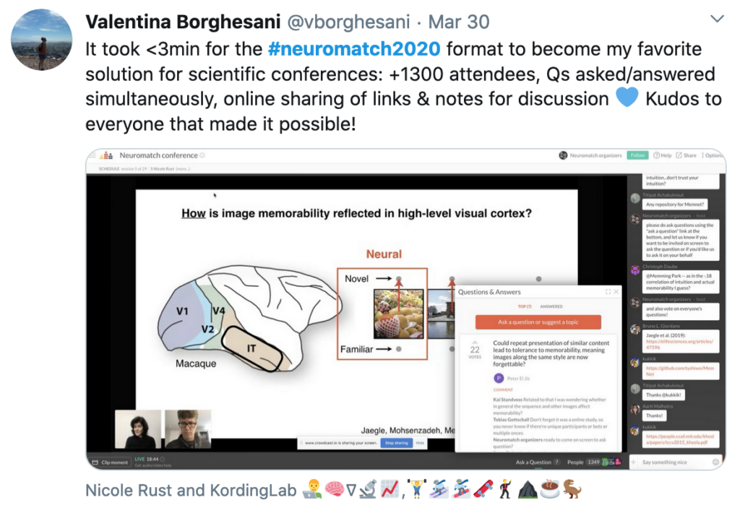Image resolution: width=740 pixels, height=508 pixels.
Task: Click the 'Any repository for Memnet?' chat message
Action: tap(675, 205)
